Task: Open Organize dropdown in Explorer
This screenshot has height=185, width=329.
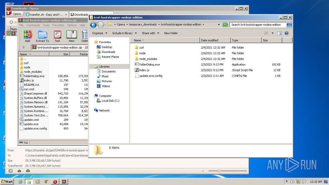Action: click(99, 33)
